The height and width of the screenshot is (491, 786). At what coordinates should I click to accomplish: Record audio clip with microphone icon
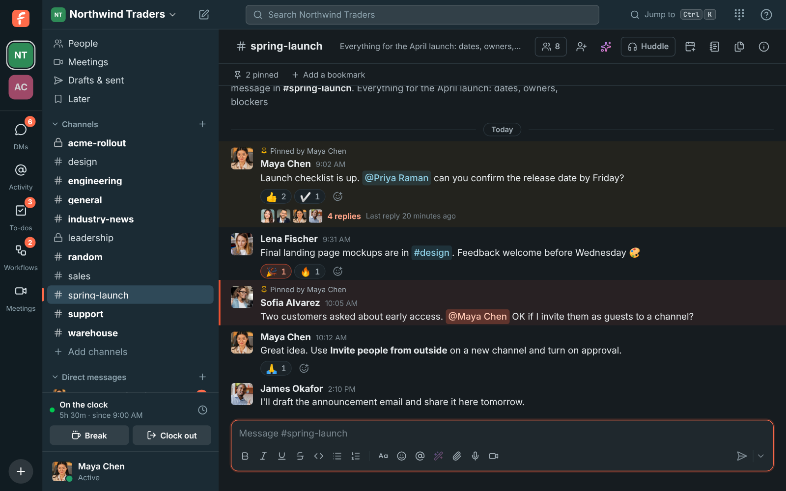pos(475,456)
